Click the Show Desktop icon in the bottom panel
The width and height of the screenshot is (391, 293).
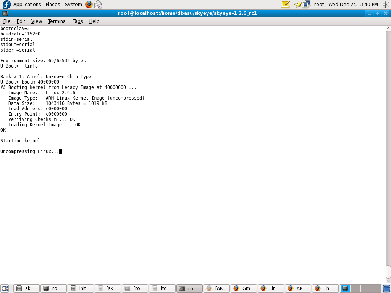click(5, 288)
